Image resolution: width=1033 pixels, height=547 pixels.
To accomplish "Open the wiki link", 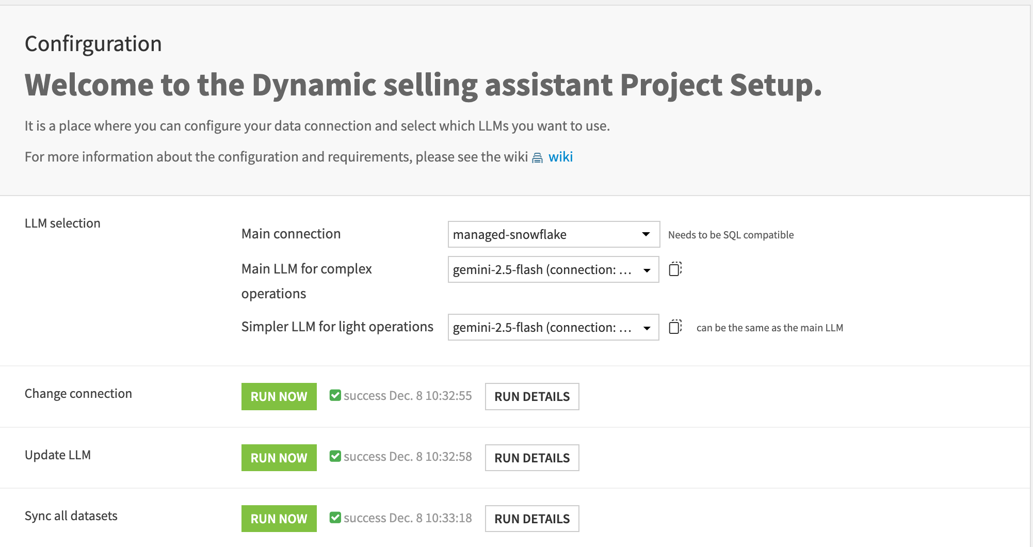I will click(x=561, y=157).
